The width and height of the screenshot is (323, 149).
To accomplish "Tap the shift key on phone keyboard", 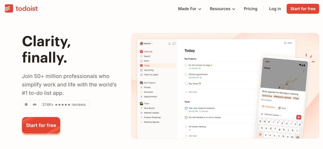I will click(260, 134).
